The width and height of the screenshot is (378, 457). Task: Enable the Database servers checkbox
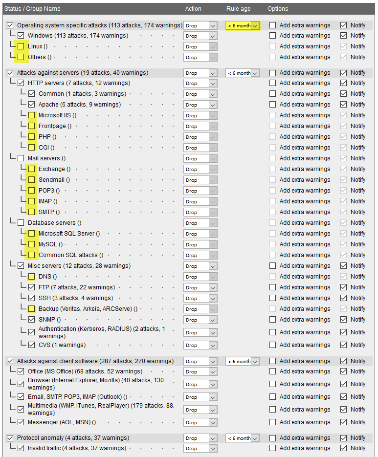[x=21, y=223]
